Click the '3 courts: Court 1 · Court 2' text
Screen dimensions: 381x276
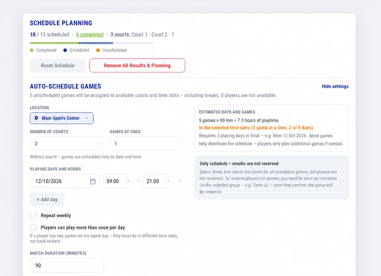[x=139, y=34]
